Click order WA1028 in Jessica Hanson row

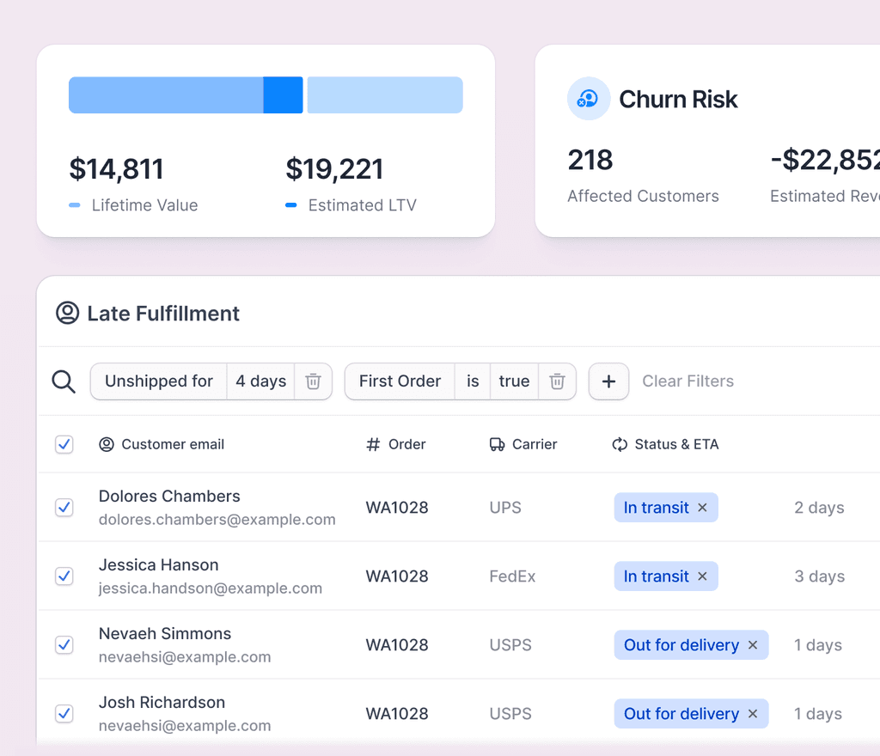(397, 576)
